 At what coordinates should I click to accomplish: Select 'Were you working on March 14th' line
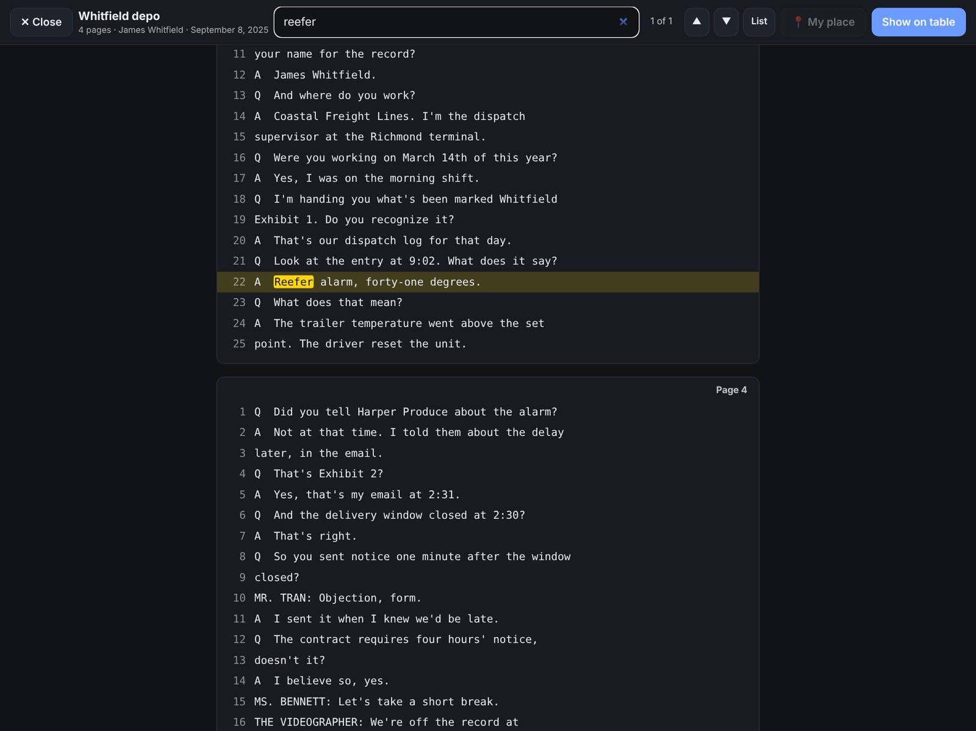pyautogui.click(x=488, y=158)
